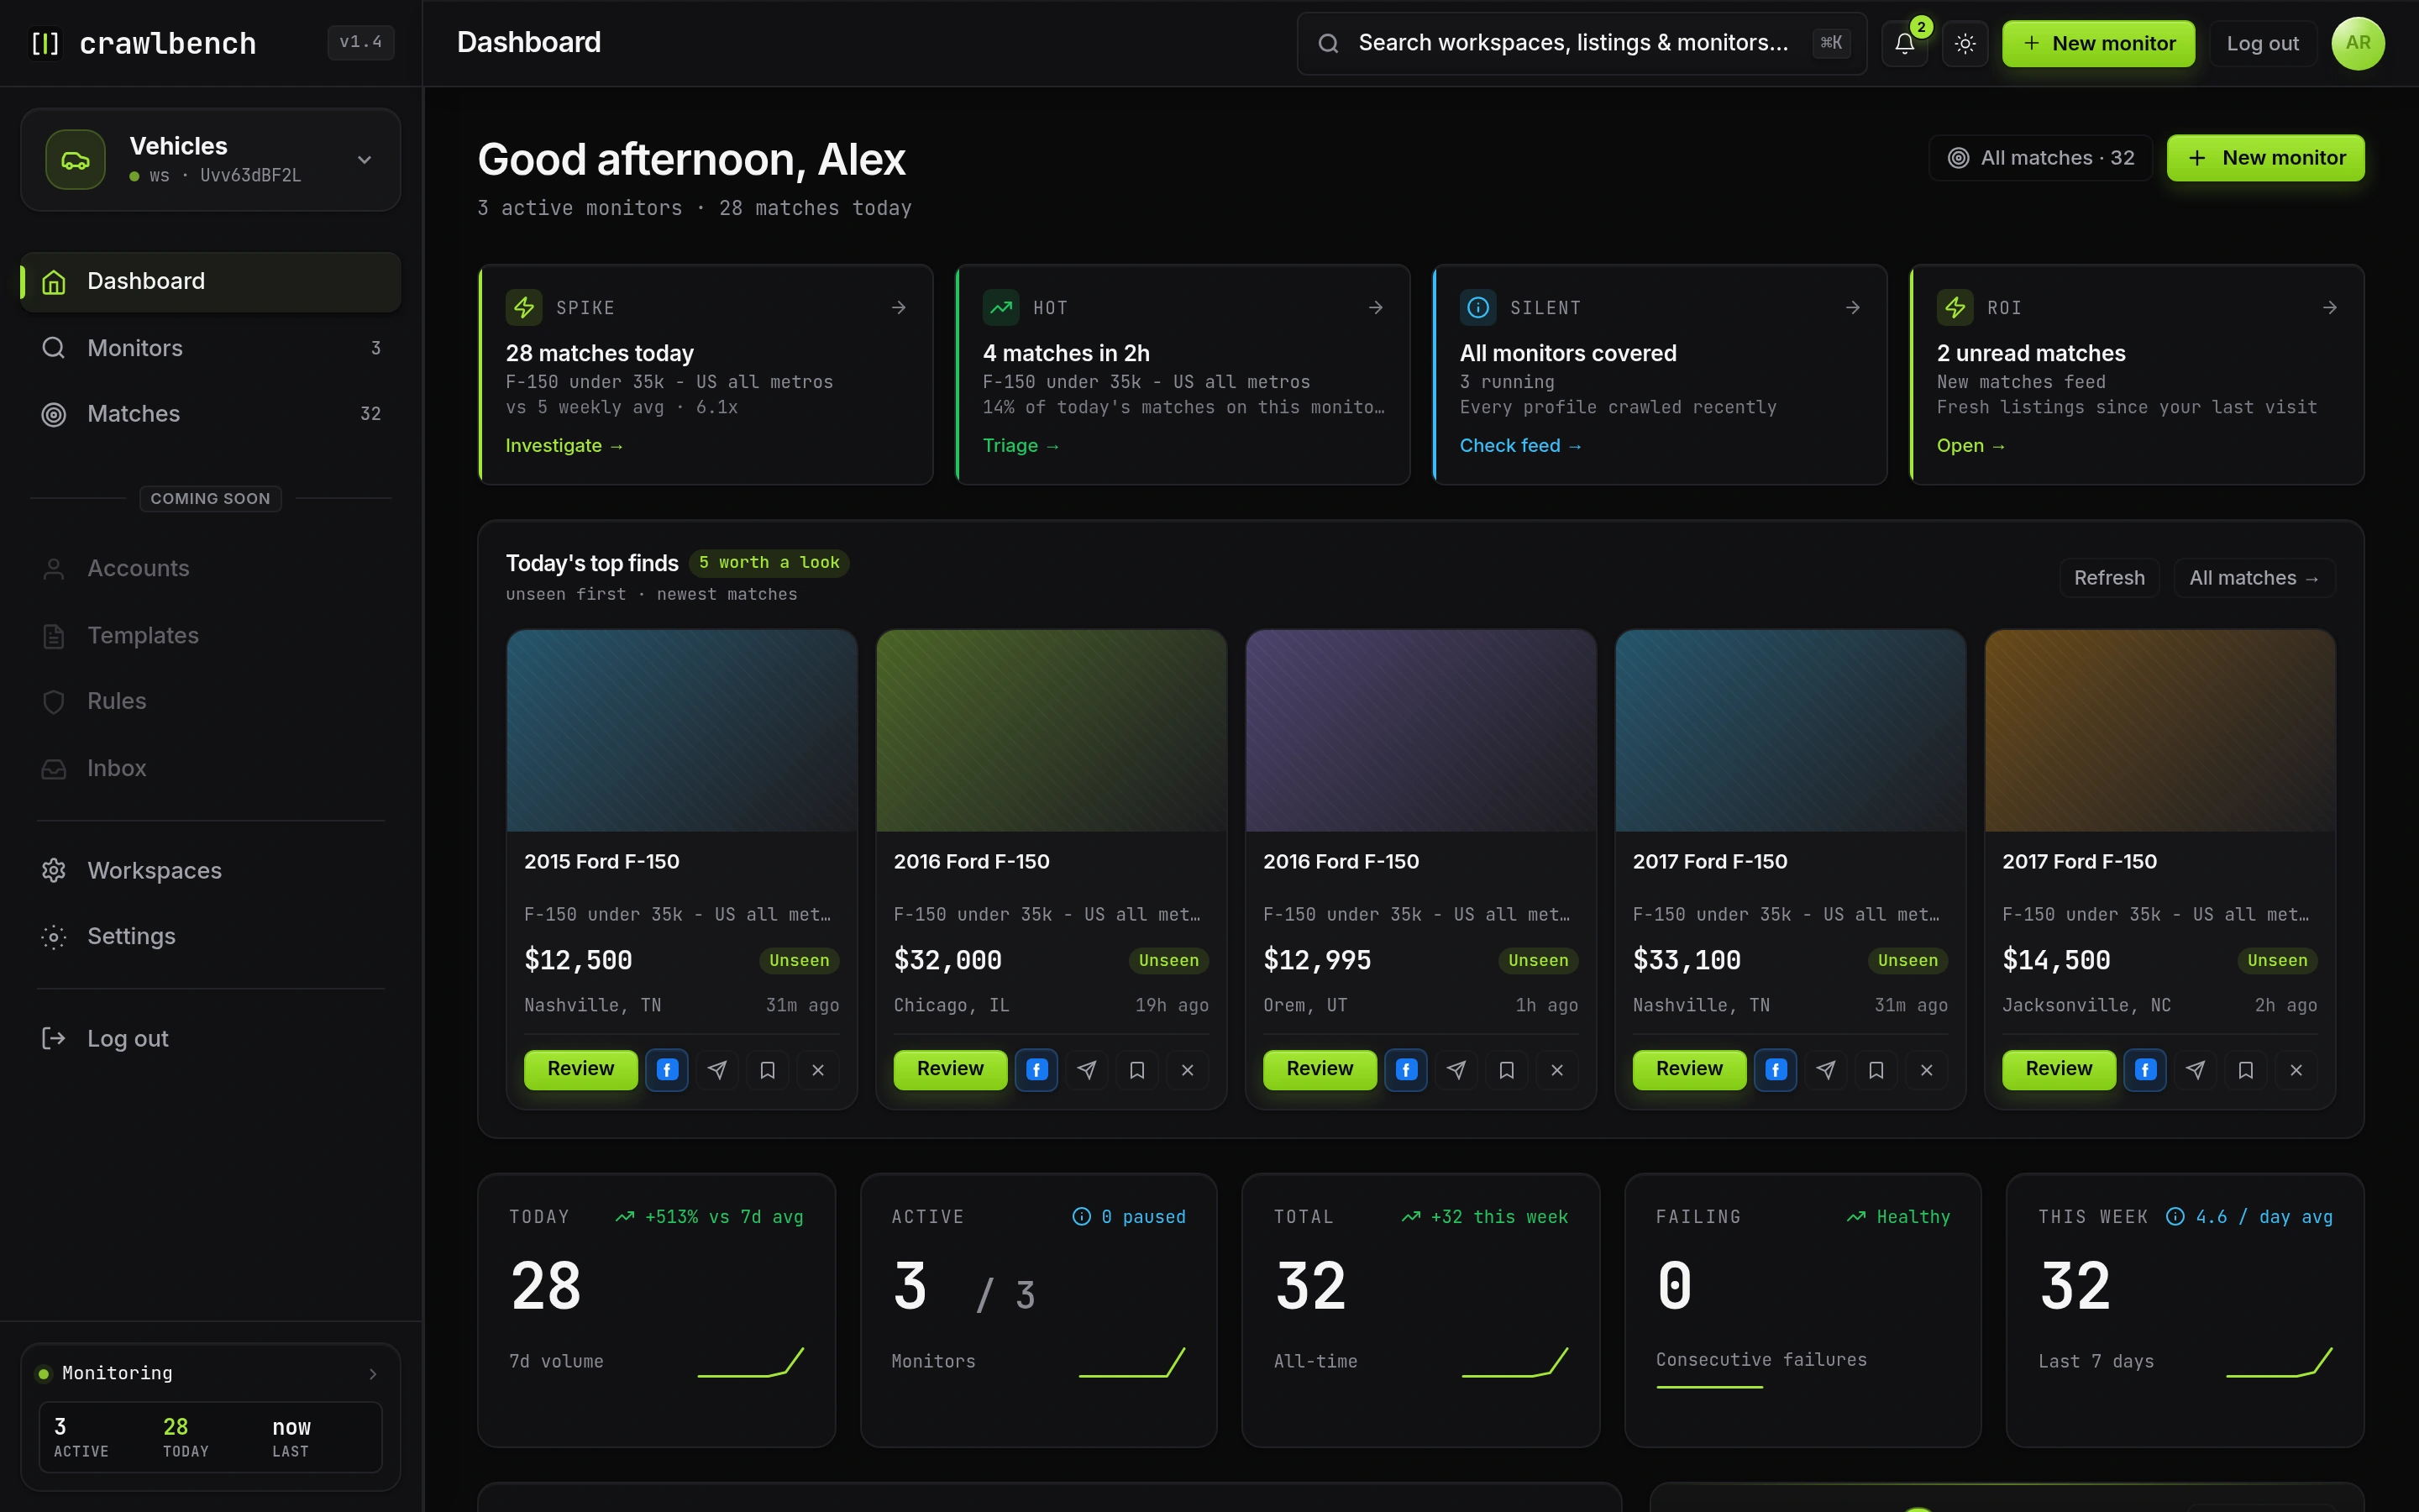This screenshot has height=1512, width=2419.
Task: Open Facebook listing for $12,500 F-150
Action: pos(667,1070)
